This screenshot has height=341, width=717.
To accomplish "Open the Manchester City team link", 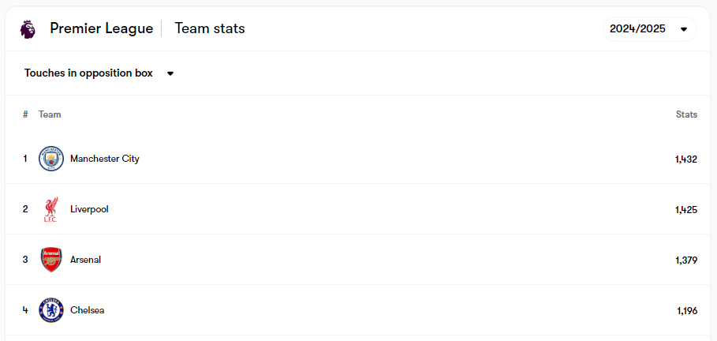I will [104, 159].
